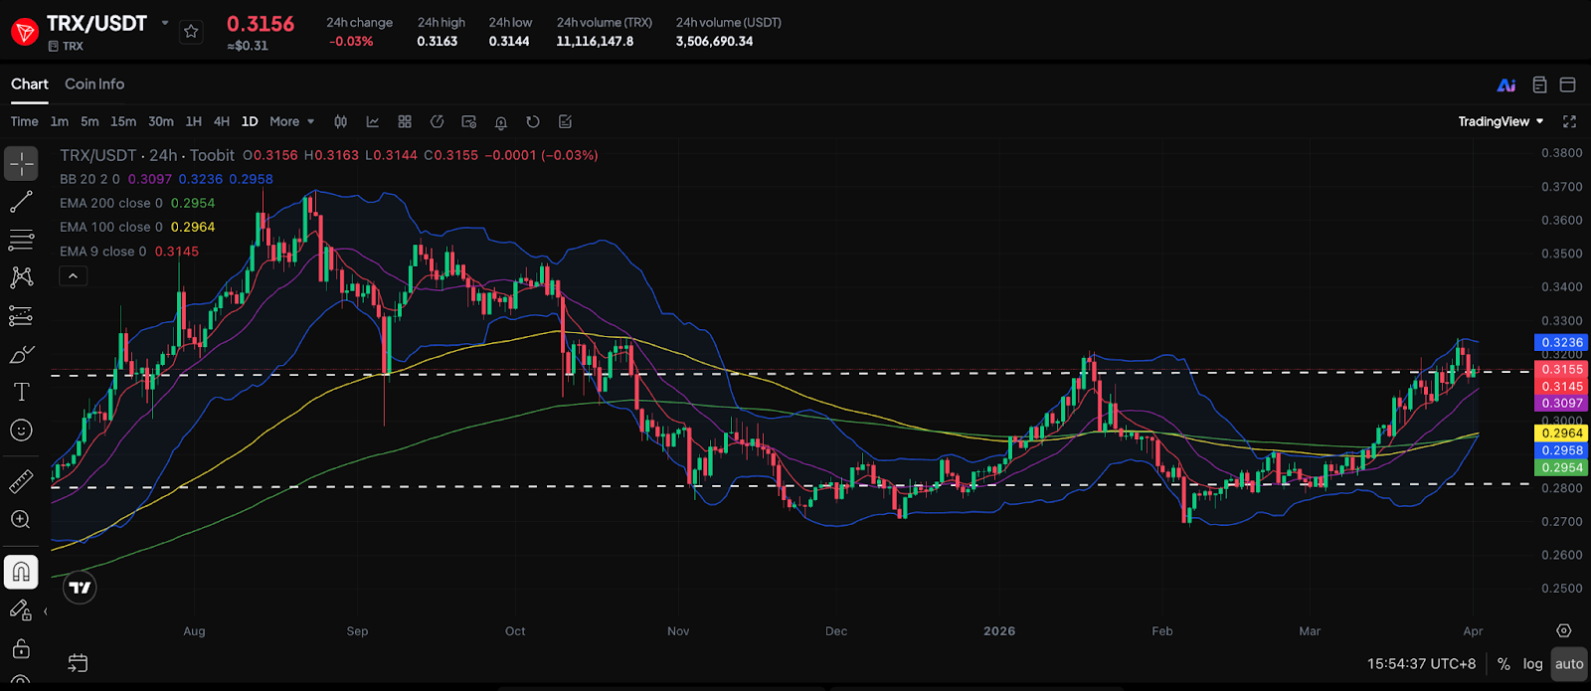Select the text annotation tool

click(x=21, y=392)
